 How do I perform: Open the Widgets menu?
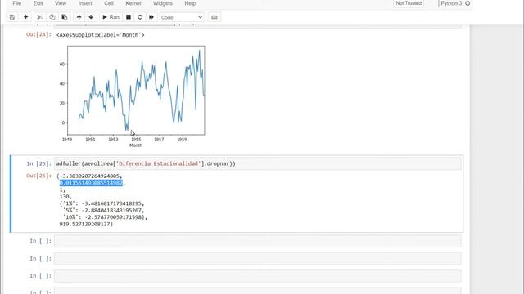tap(163, 3)
